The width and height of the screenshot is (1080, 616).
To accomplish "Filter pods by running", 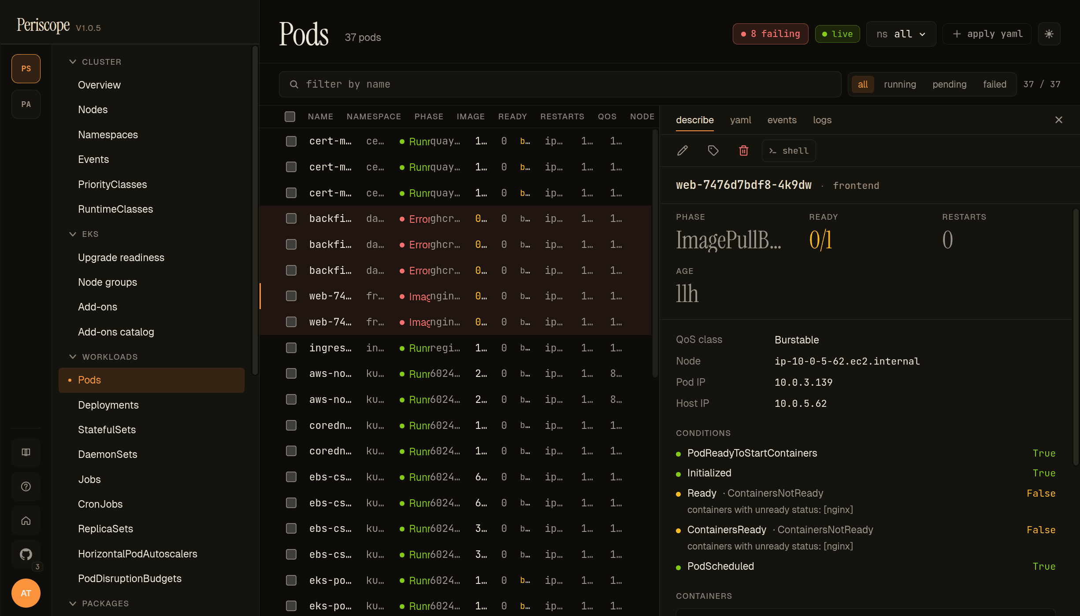I will (900, 84).
